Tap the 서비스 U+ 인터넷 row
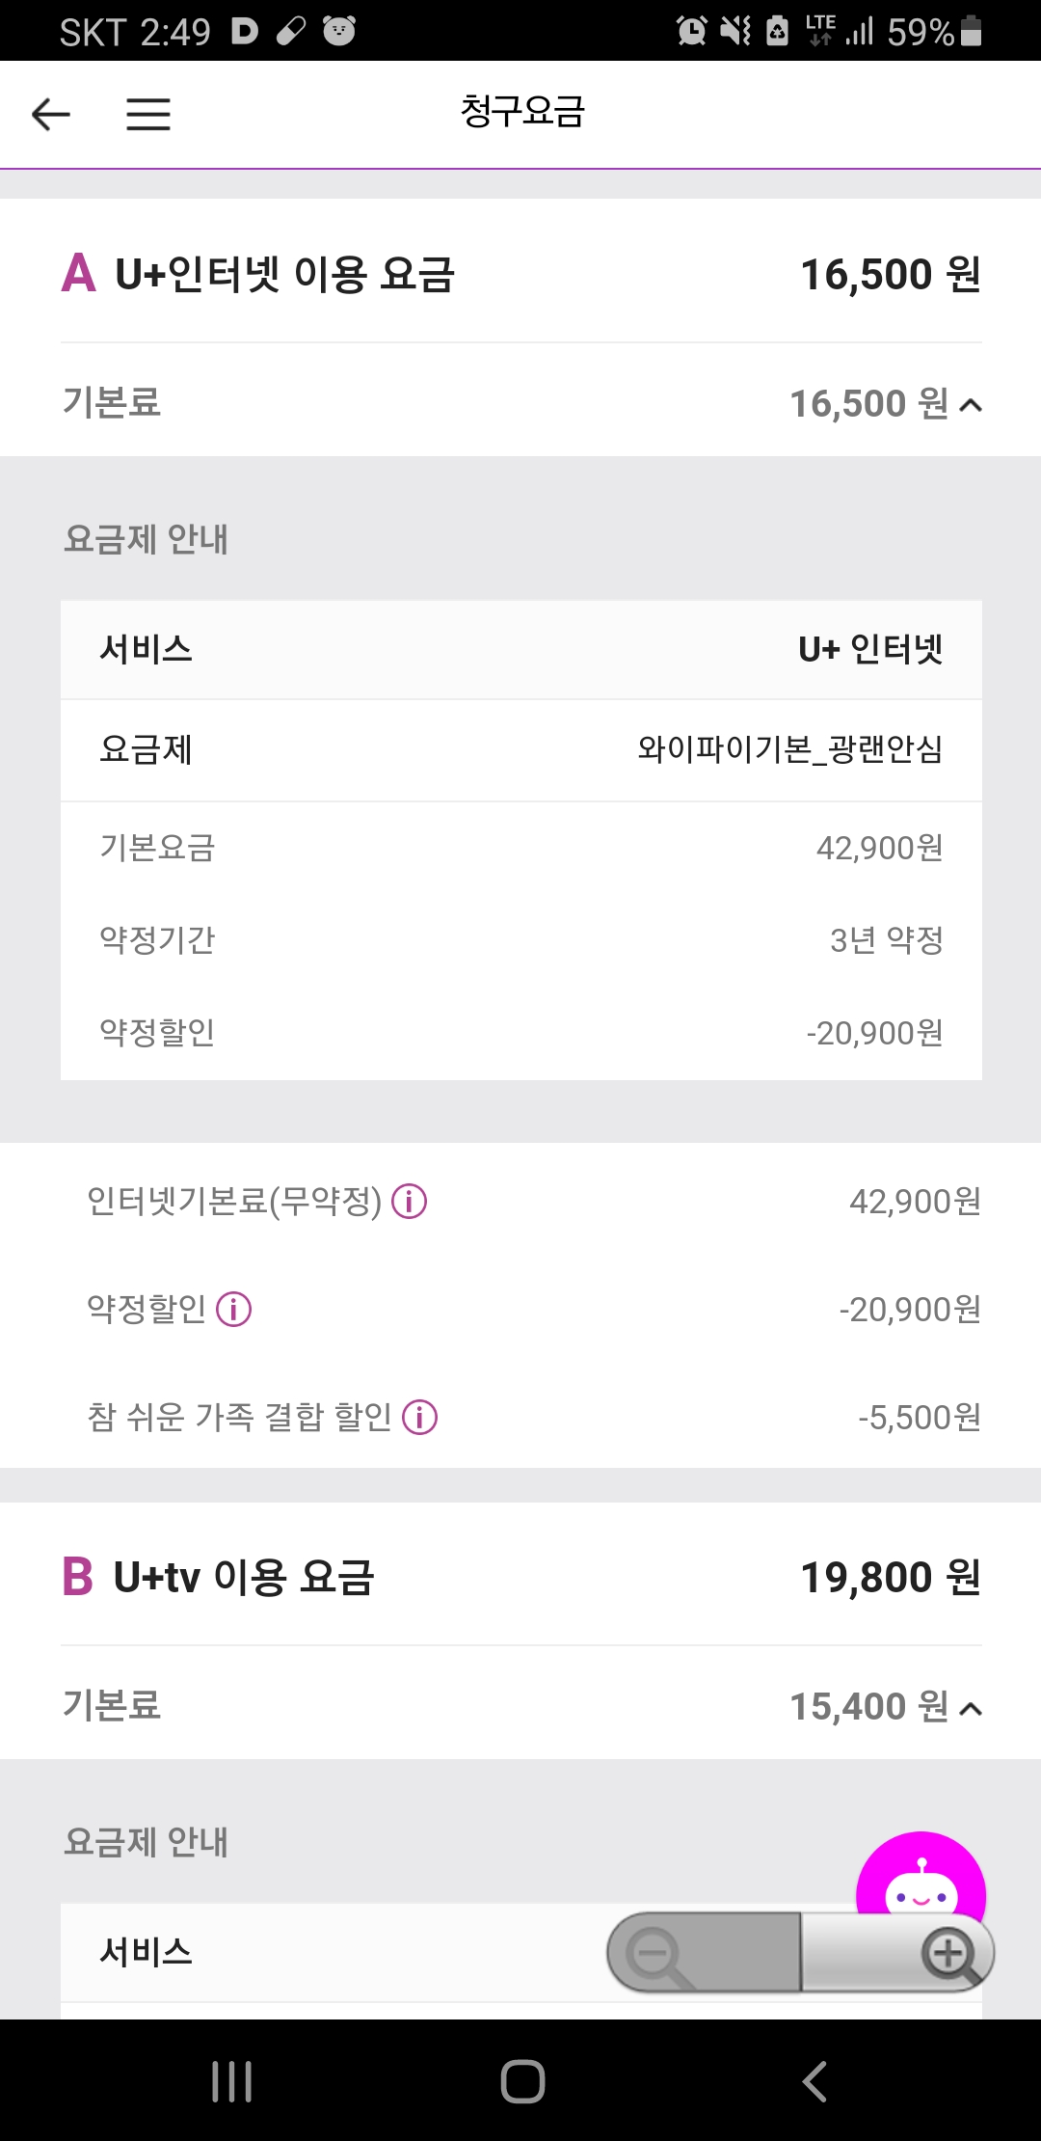Screen dimensions: 1041x2141 520,649
